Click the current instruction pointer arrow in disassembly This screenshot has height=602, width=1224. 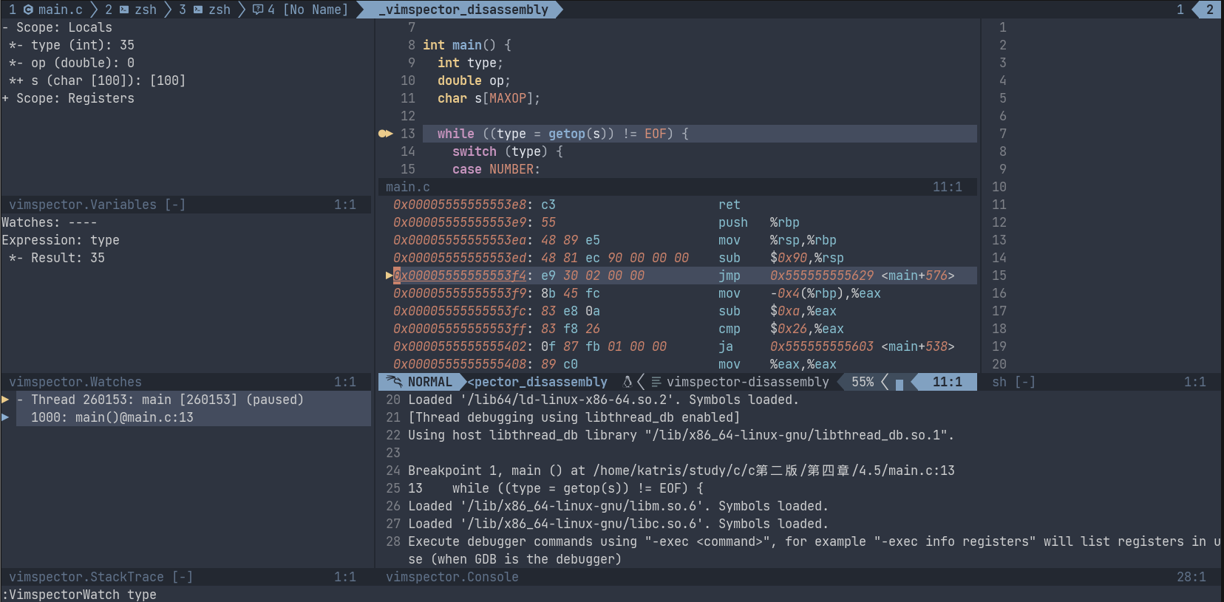pyautogui.click(x=389, y=276)
